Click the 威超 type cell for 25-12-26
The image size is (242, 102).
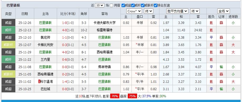click(8, 23)
